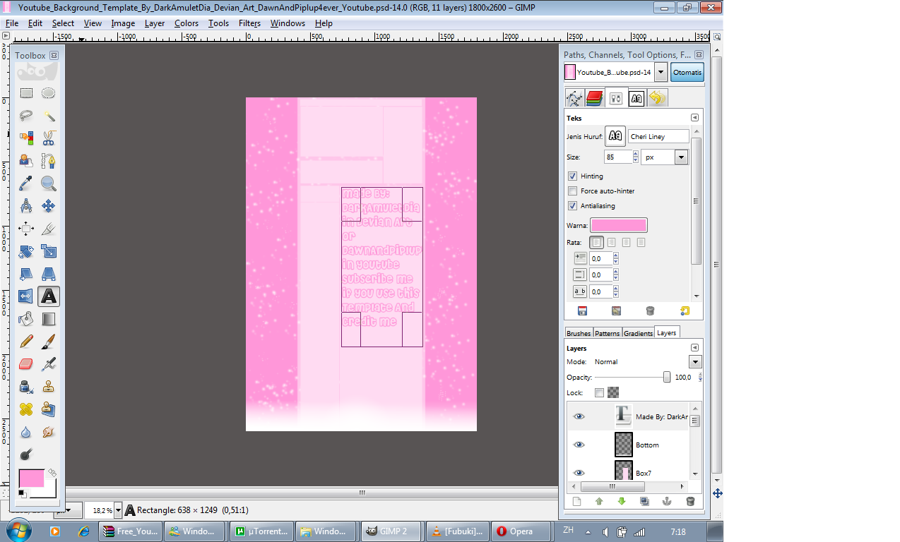Open the layer Mode dropdown
Viewport: 900px width, 542px height.
click(x=695, y=362)
